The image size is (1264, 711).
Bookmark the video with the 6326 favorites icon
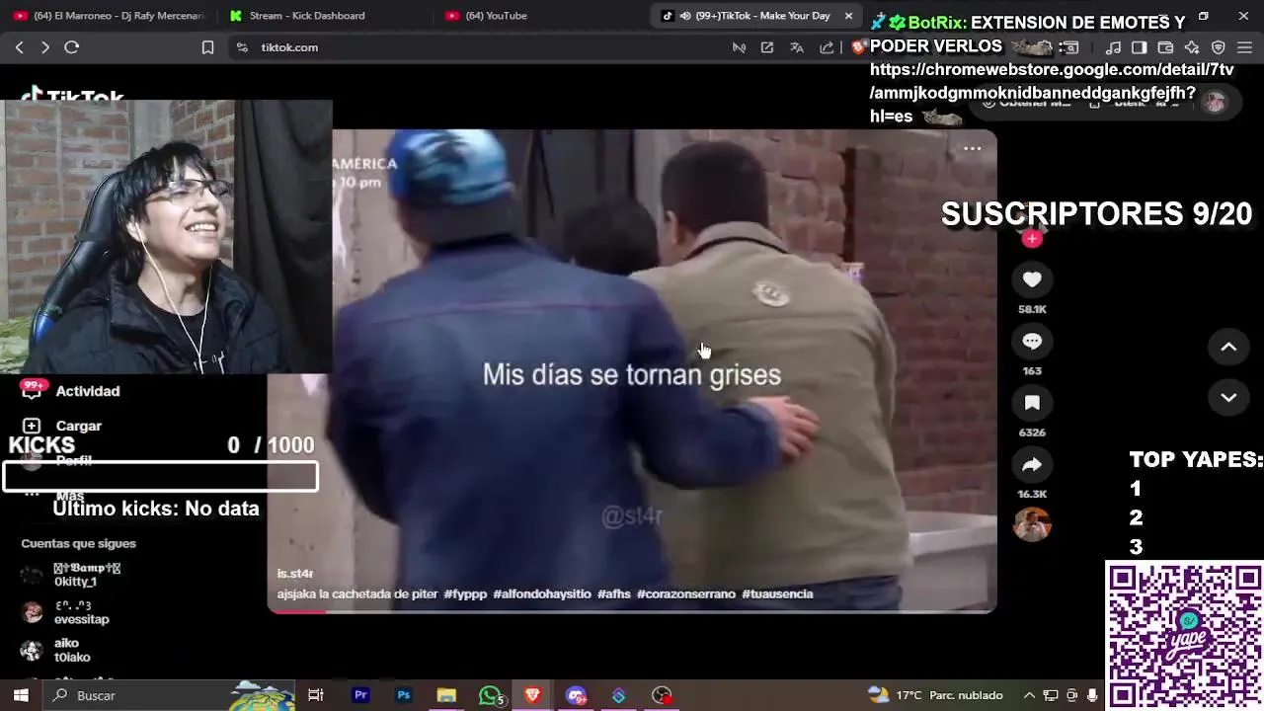coord(1032,403)
